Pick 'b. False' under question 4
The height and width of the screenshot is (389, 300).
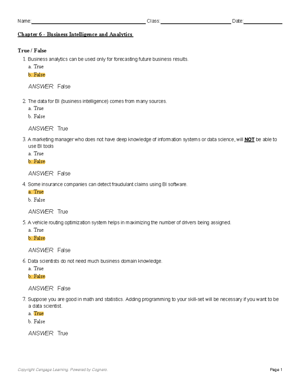point(37,200)
